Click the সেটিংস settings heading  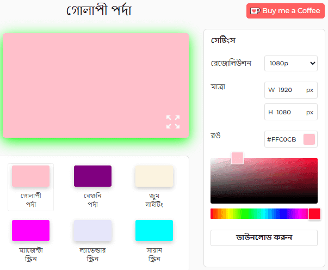[x=223, y=40]
